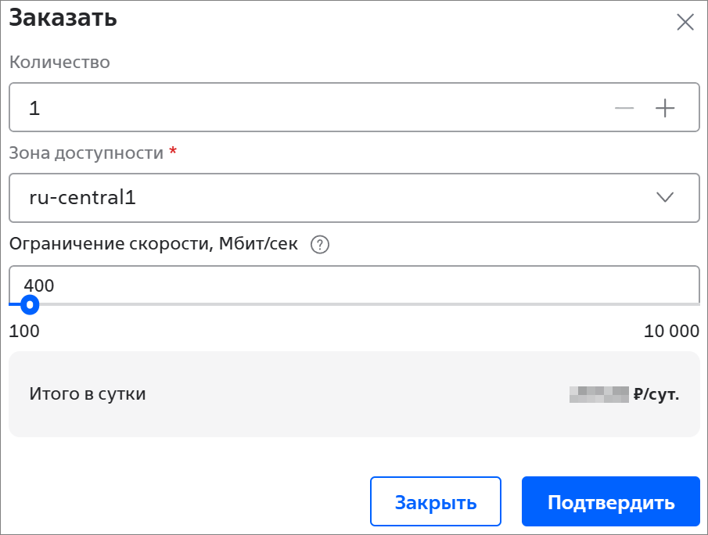Decrease quantity with the minus icon
Viewport: 708px width, 535px height.
(x=624, y=108)
